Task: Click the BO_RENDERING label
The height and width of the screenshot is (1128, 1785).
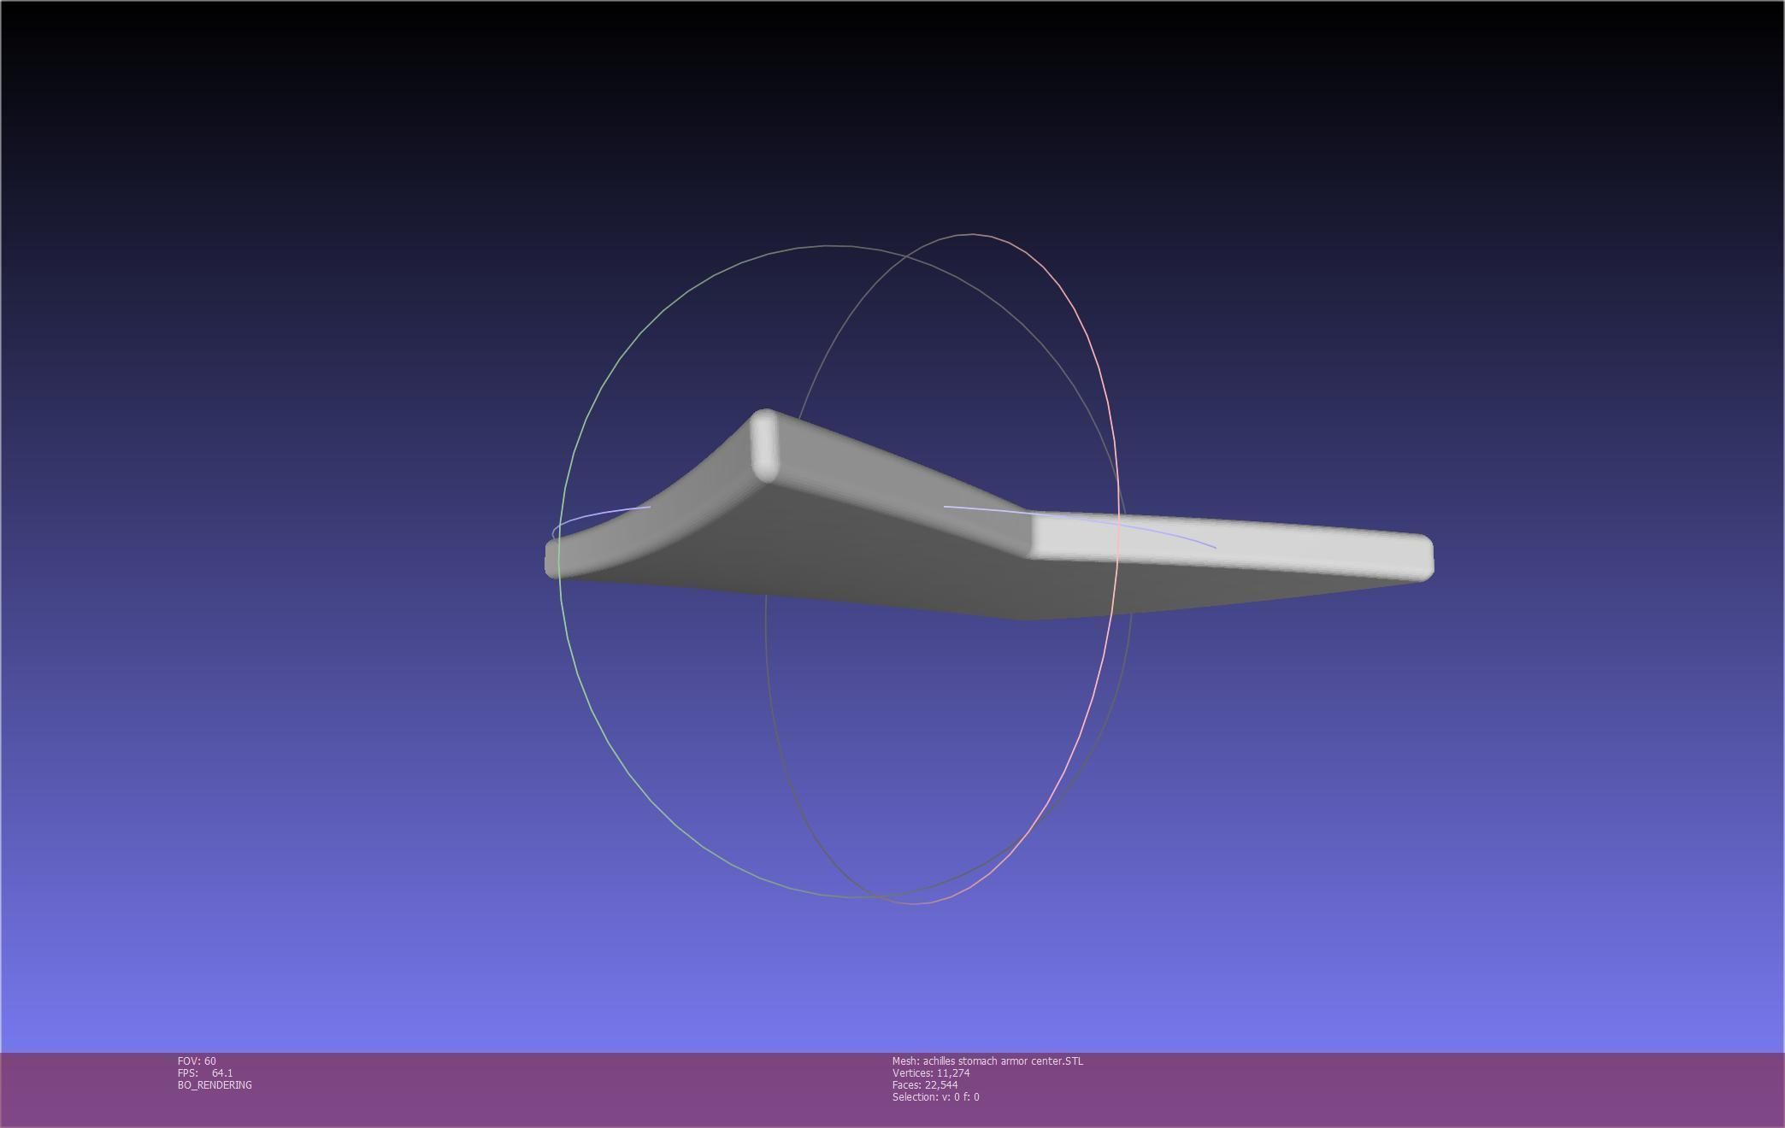Action: coord(215,1084)
